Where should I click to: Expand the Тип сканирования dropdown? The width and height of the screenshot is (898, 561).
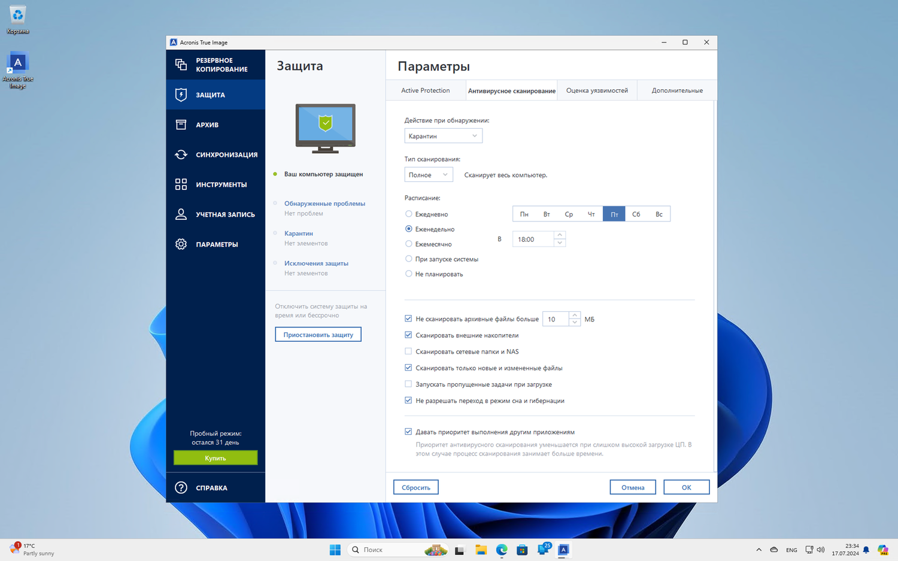[x=429, y=175]
